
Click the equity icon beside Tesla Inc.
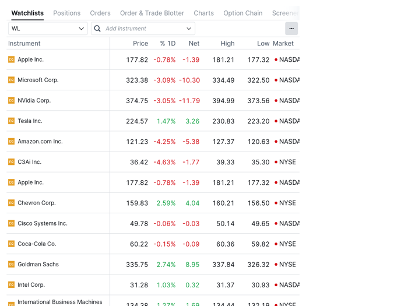click(11, 121)
